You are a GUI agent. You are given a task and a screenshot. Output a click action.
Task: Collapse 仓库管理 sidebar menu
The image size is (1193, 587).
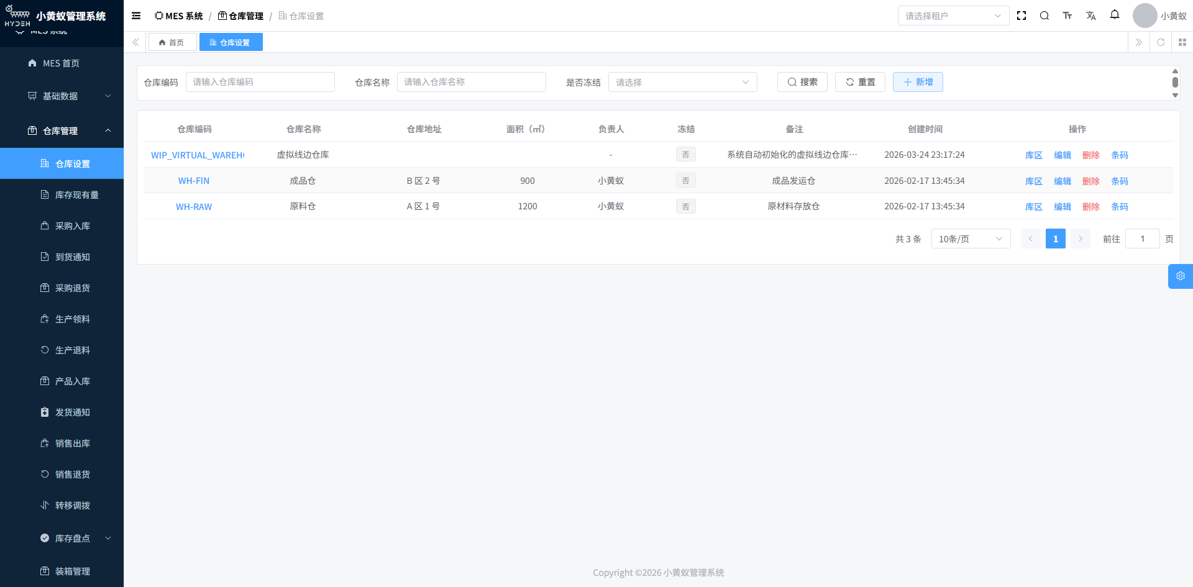(62, 131)
